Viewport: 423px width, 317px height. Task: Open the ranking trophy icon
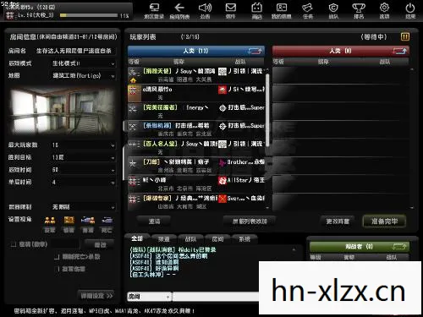359,8
